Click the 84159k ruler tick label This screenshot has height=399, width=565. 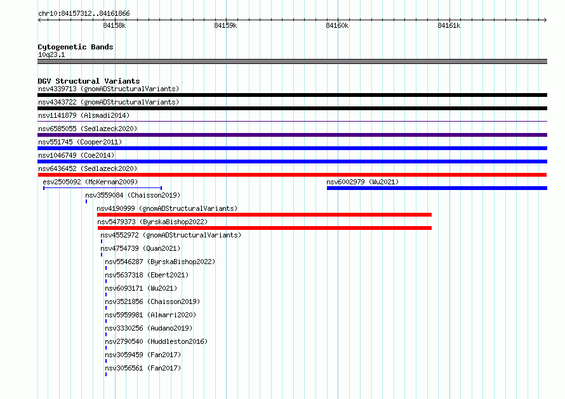[x=225, y=25]
